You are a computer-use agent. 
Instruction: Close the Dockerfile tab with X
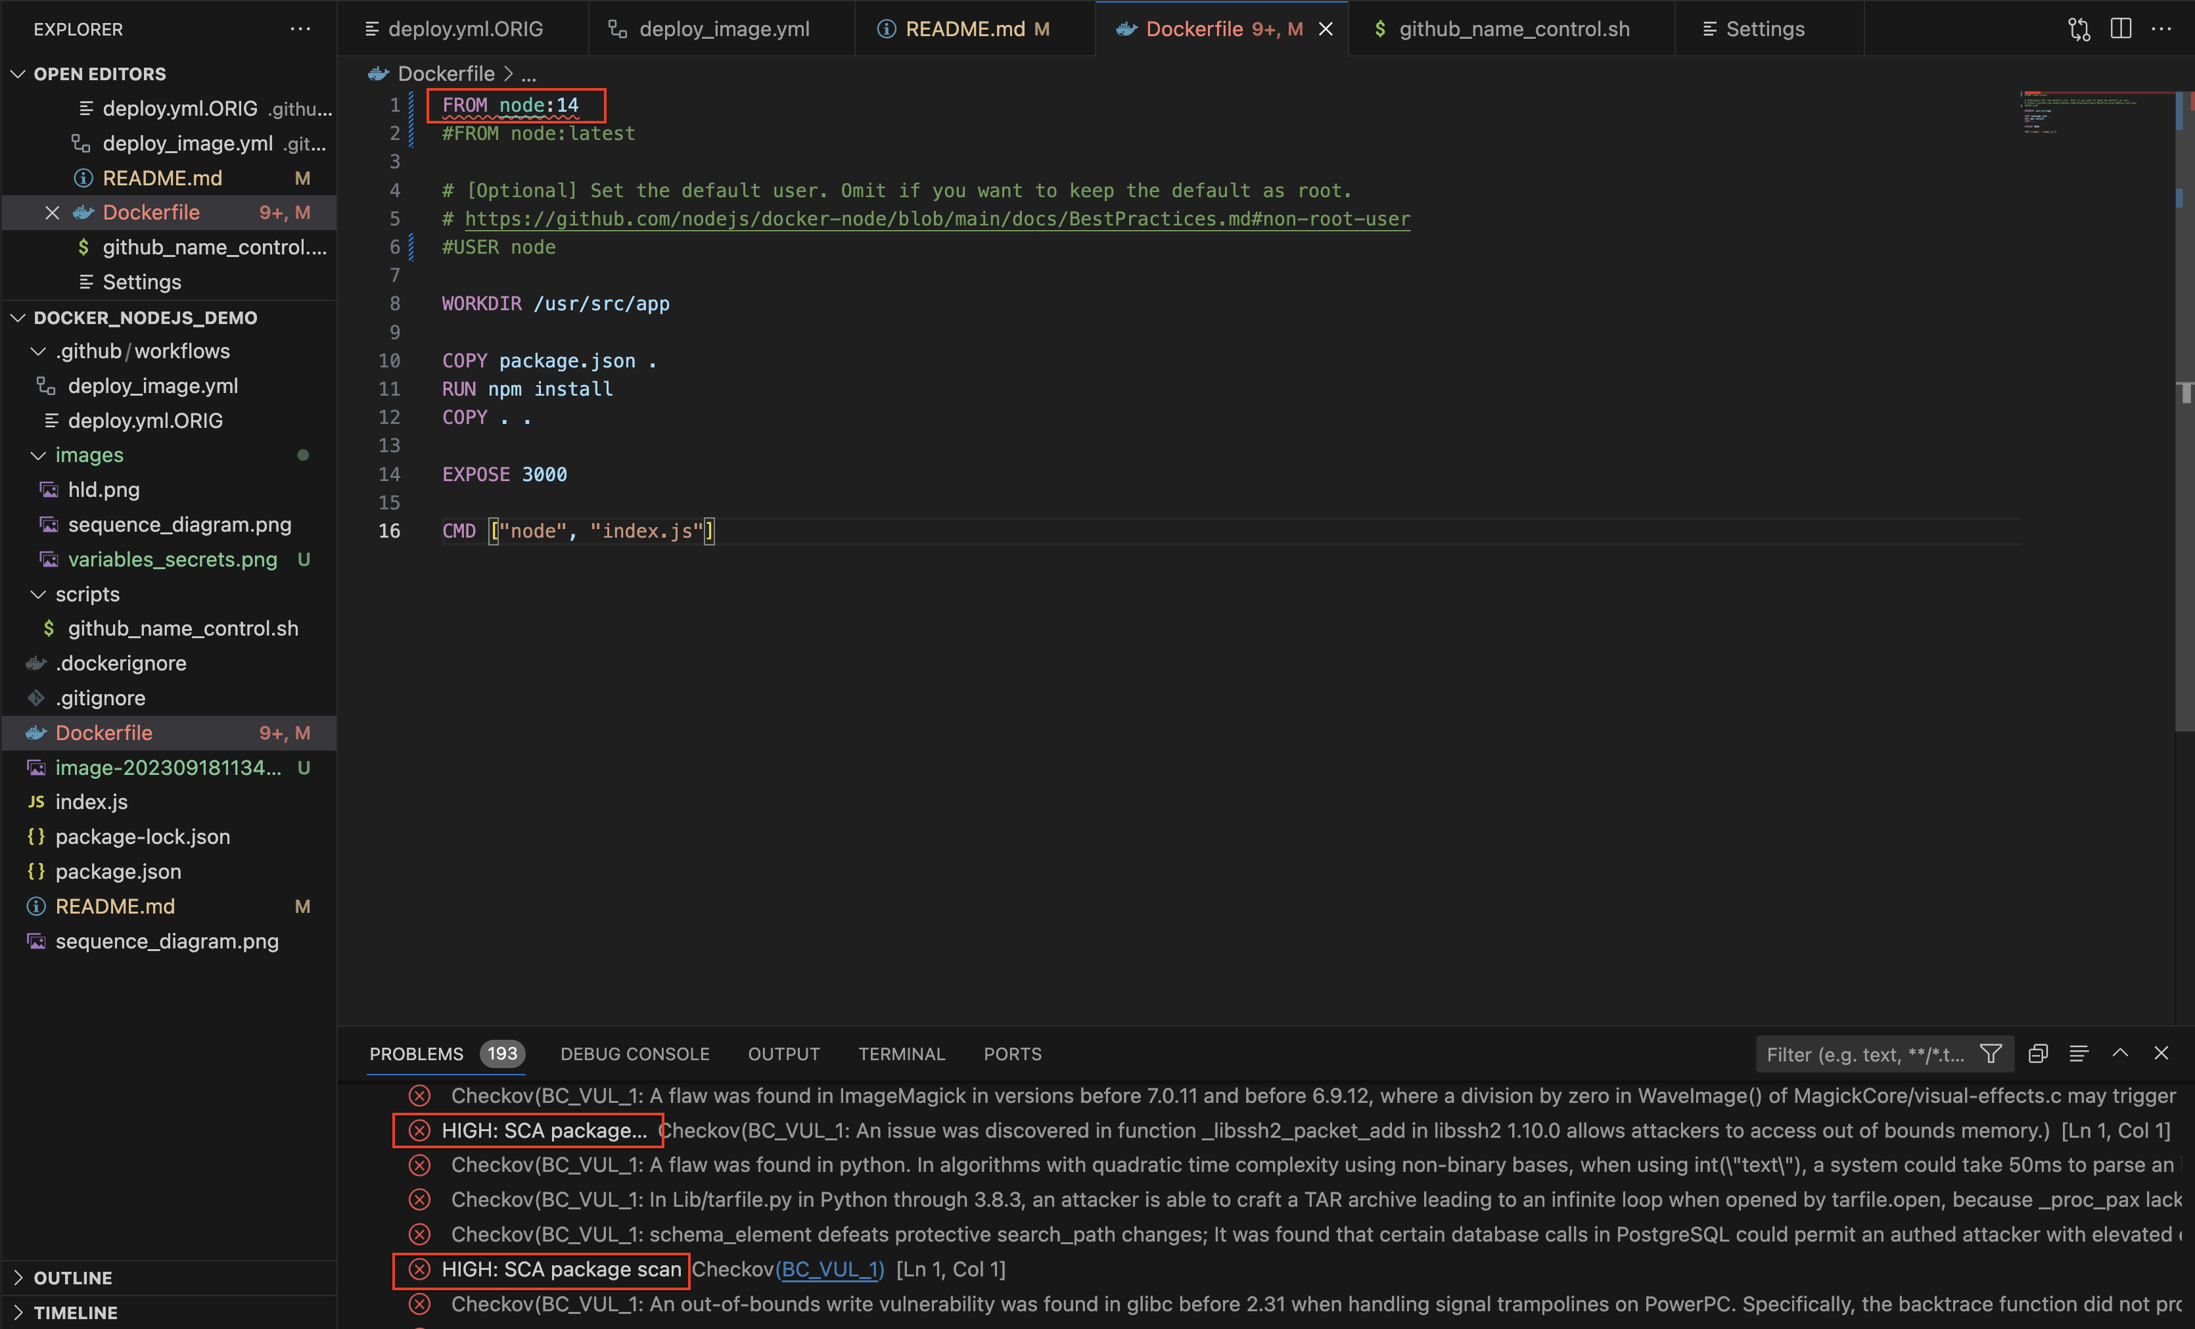click(1326, 30)
